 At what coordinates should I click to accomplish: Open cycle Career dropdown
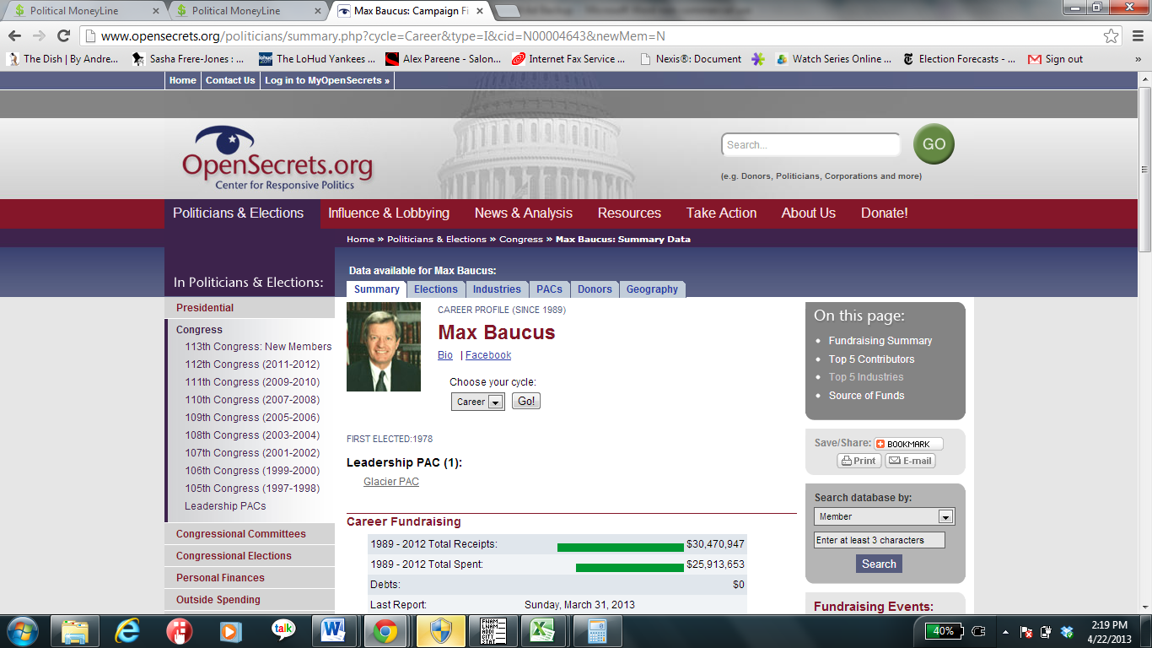tap(478, 402)
